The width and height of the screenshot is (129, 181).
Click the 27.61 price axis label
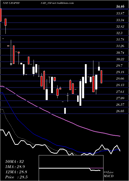[x=120, y=92]
